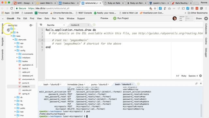
Task: Expand the environments folder
Action: point(17,54)
